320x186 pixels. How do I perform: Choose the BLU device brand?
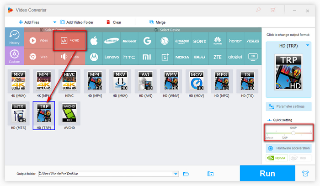coord(200,57)
